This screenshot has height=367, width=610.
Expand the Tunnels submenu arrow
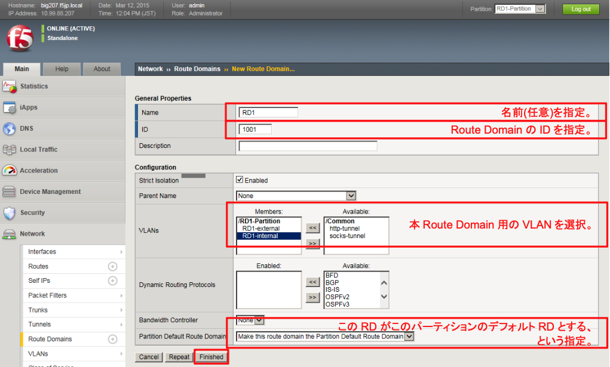tap(121, 324)
